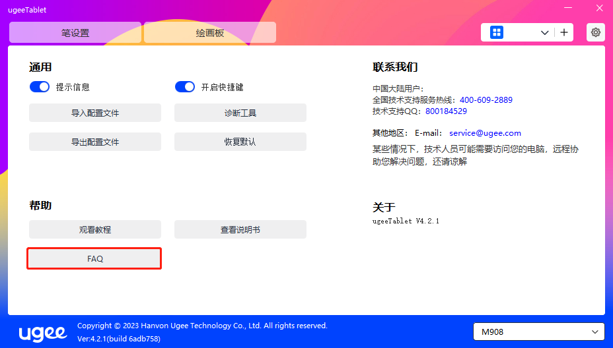Click the 导入配置文件 button
Image resolution: width=613 pixels, height=348 pixels.
(95, 113)
